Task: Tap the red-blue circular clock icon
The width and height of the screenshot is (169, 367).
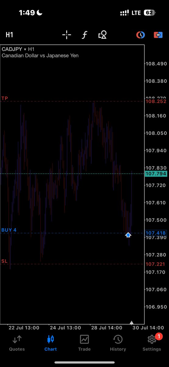Action: (140, 35)
